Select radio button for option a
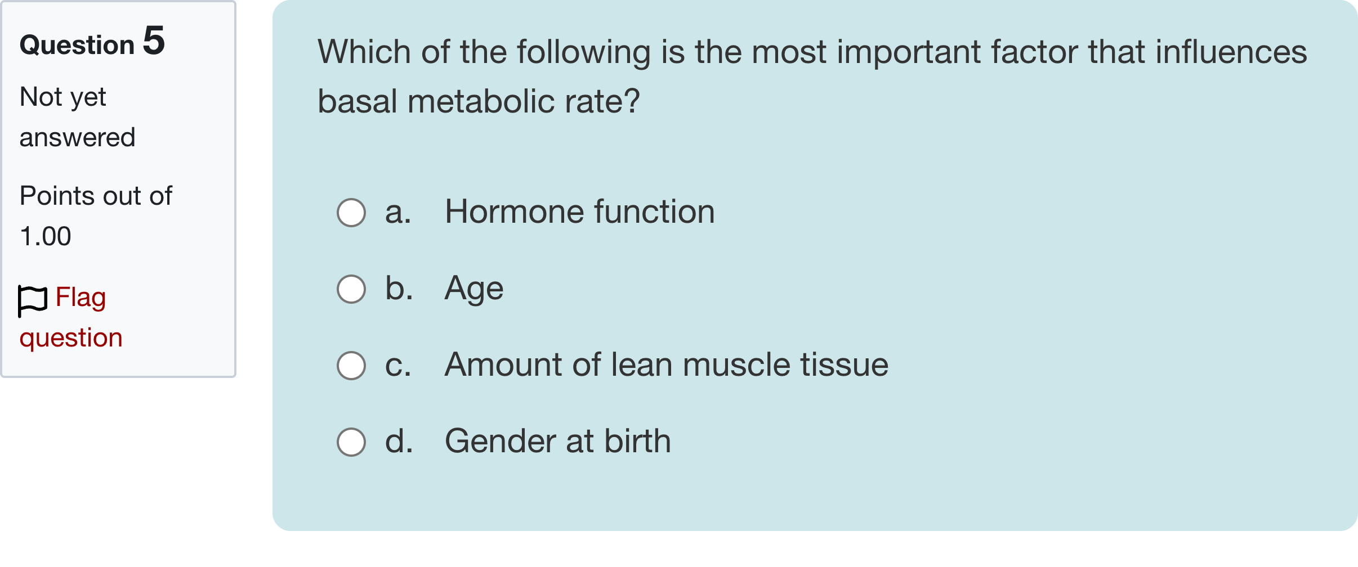1358x567 pixels. click(351, 213)
